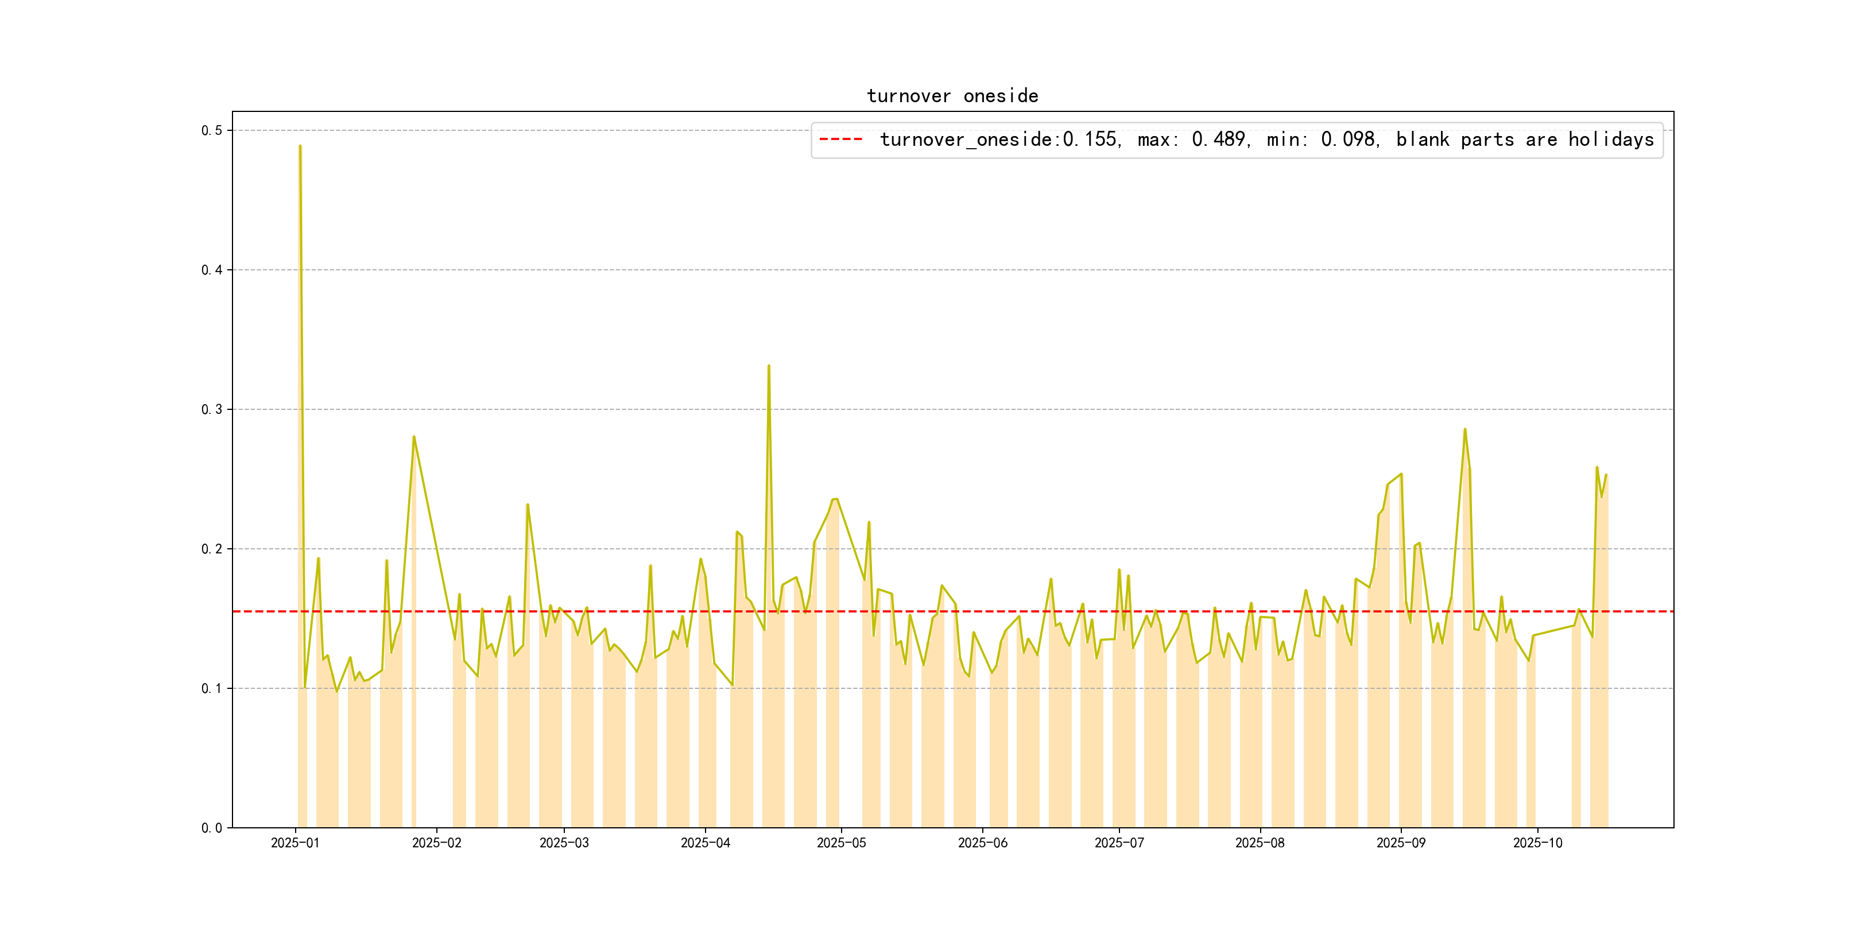Viewport: 1860px width, 930px height.
Task: Click the 2025-04 x-axis label
Action: point(706,843)
